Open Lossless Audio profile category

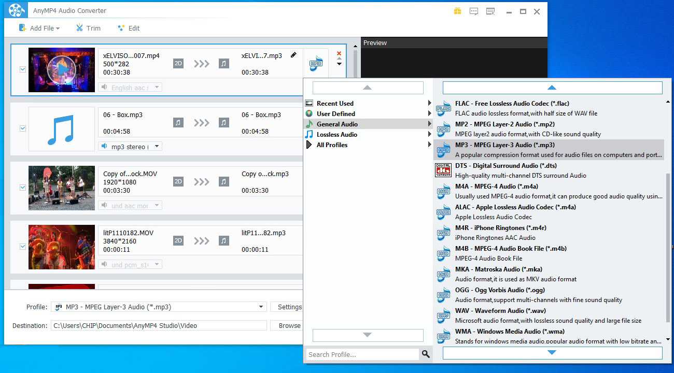tap(368, 134)
